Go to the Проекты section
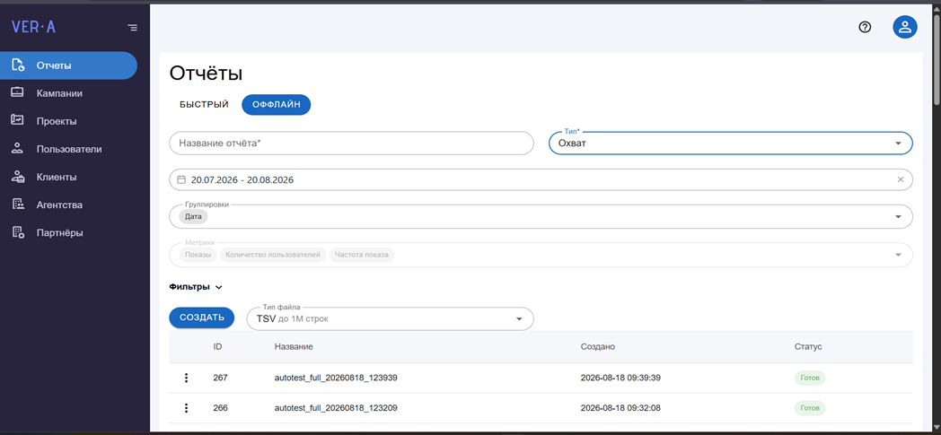This screenshot has width=941, height=435. coord(57,121)
